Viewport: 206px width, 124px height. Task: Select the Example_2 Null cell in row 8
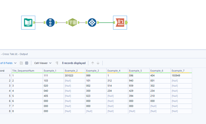tap(74, 111)
